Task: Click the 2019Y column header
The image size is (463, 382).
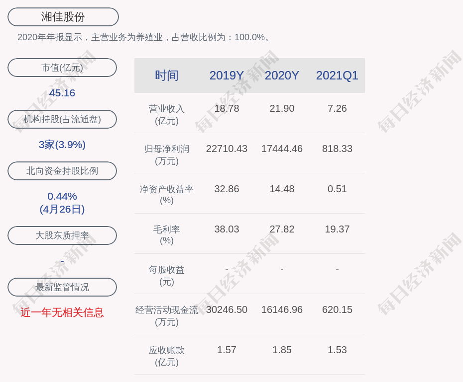Action: [227, 76]
